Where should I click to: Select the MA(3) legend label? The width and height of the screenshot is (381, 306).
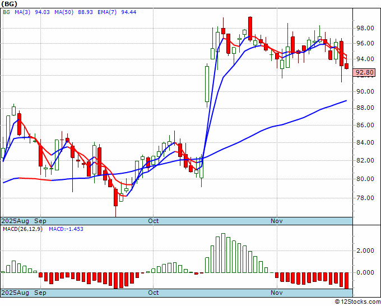point(22,12)
